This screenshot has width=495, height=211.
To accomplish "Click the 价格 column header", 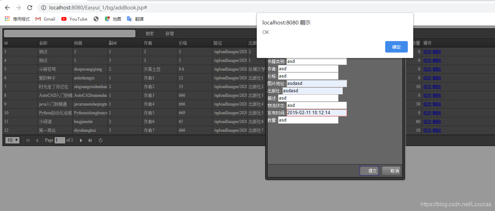I will point(195,43).
